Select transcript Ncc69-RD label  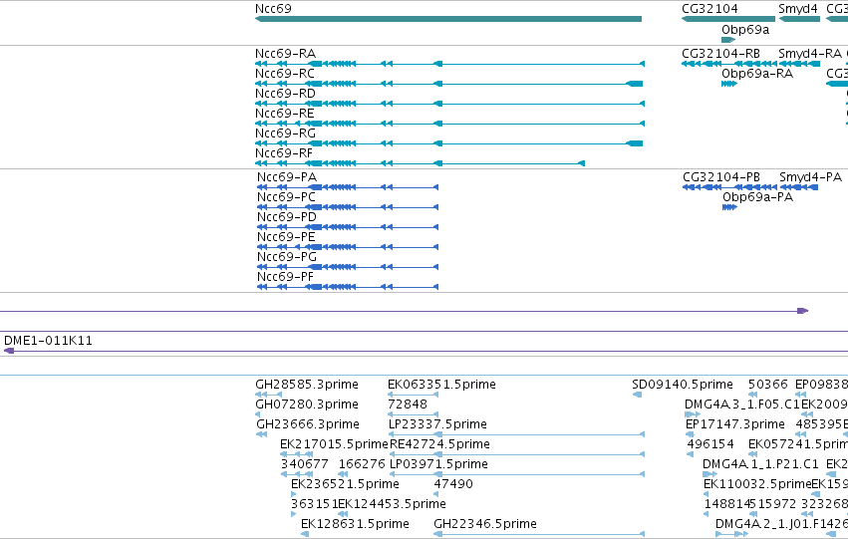[x=286, y=94]
